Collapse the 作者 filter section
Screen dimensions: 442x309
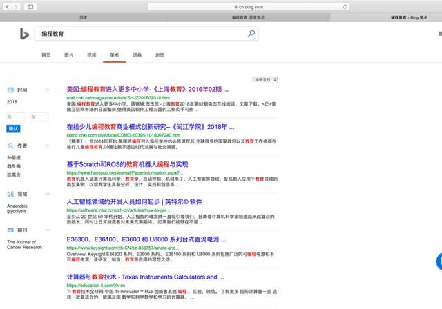coord(48,146)
